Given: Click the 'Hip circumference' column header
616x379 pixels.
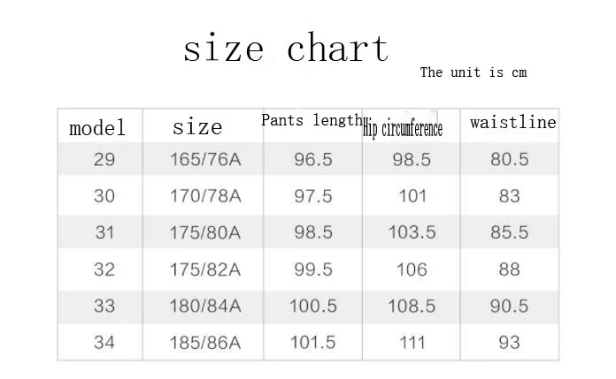Looking at the screenshot, I should coord(403,128).
